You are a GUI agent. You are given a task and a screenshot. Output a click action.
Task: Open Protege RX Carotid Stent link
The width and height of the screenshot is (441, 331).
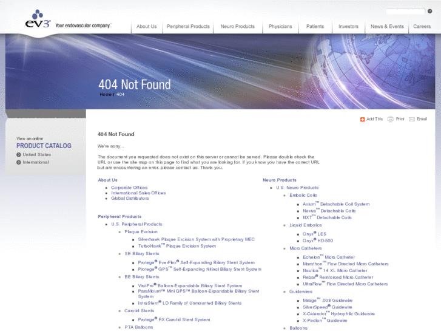tap(174, 319)
